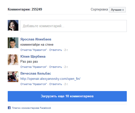Screen dimensions: 135x113
Task: Click the Facebook logo icon in footer
Action: pos(9,108)
